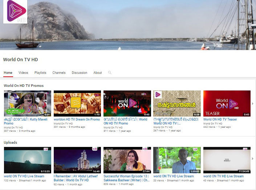Open the World On HD TV Promos section

[x=24, y=85]
